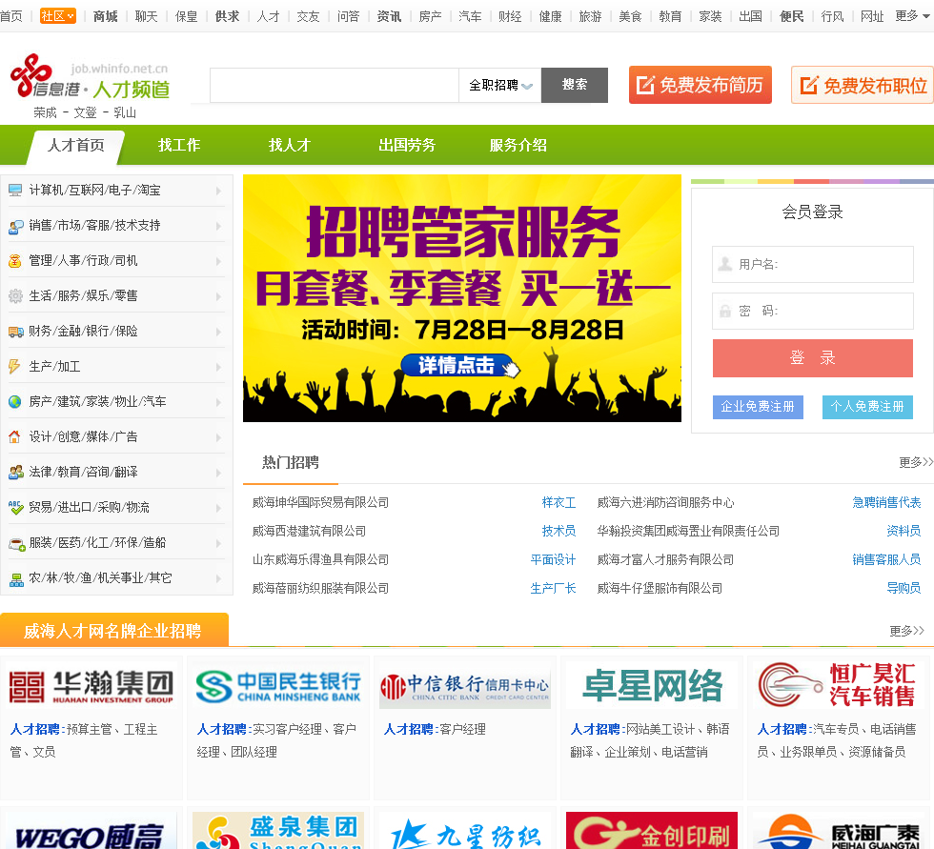Viewport: 934px width, 849px height.
Task: Click the cup icon beside 服装/医药
Action: click(15, 543)
